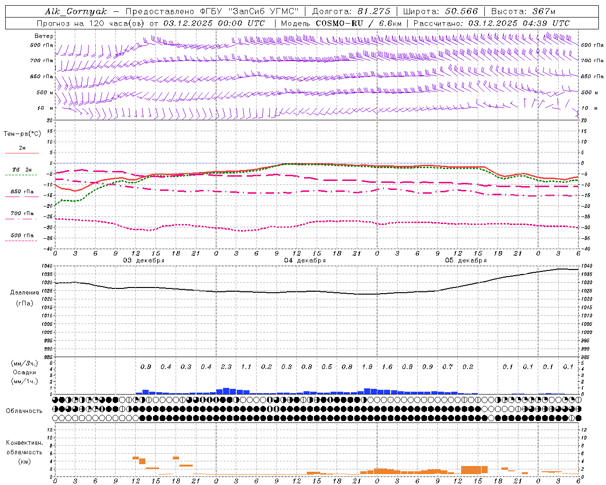Click the 'Давление' pressure panel label
Viewport: 606px width, 485px height.
coord(25,293)
